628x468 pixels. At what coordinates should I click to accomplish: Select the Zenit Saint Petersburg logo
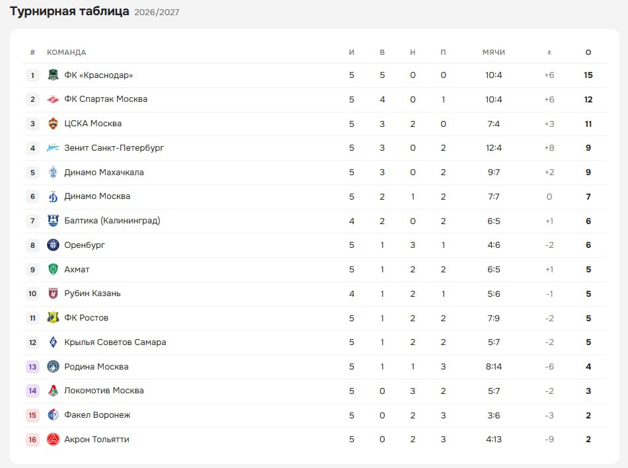pos(53,147)
